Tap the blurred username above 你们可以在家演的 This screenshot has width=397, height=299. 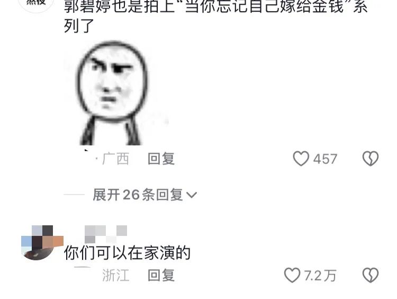tap(106, 234)
